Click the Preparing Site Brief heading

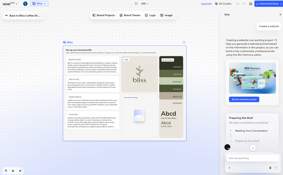click(241, 118)
